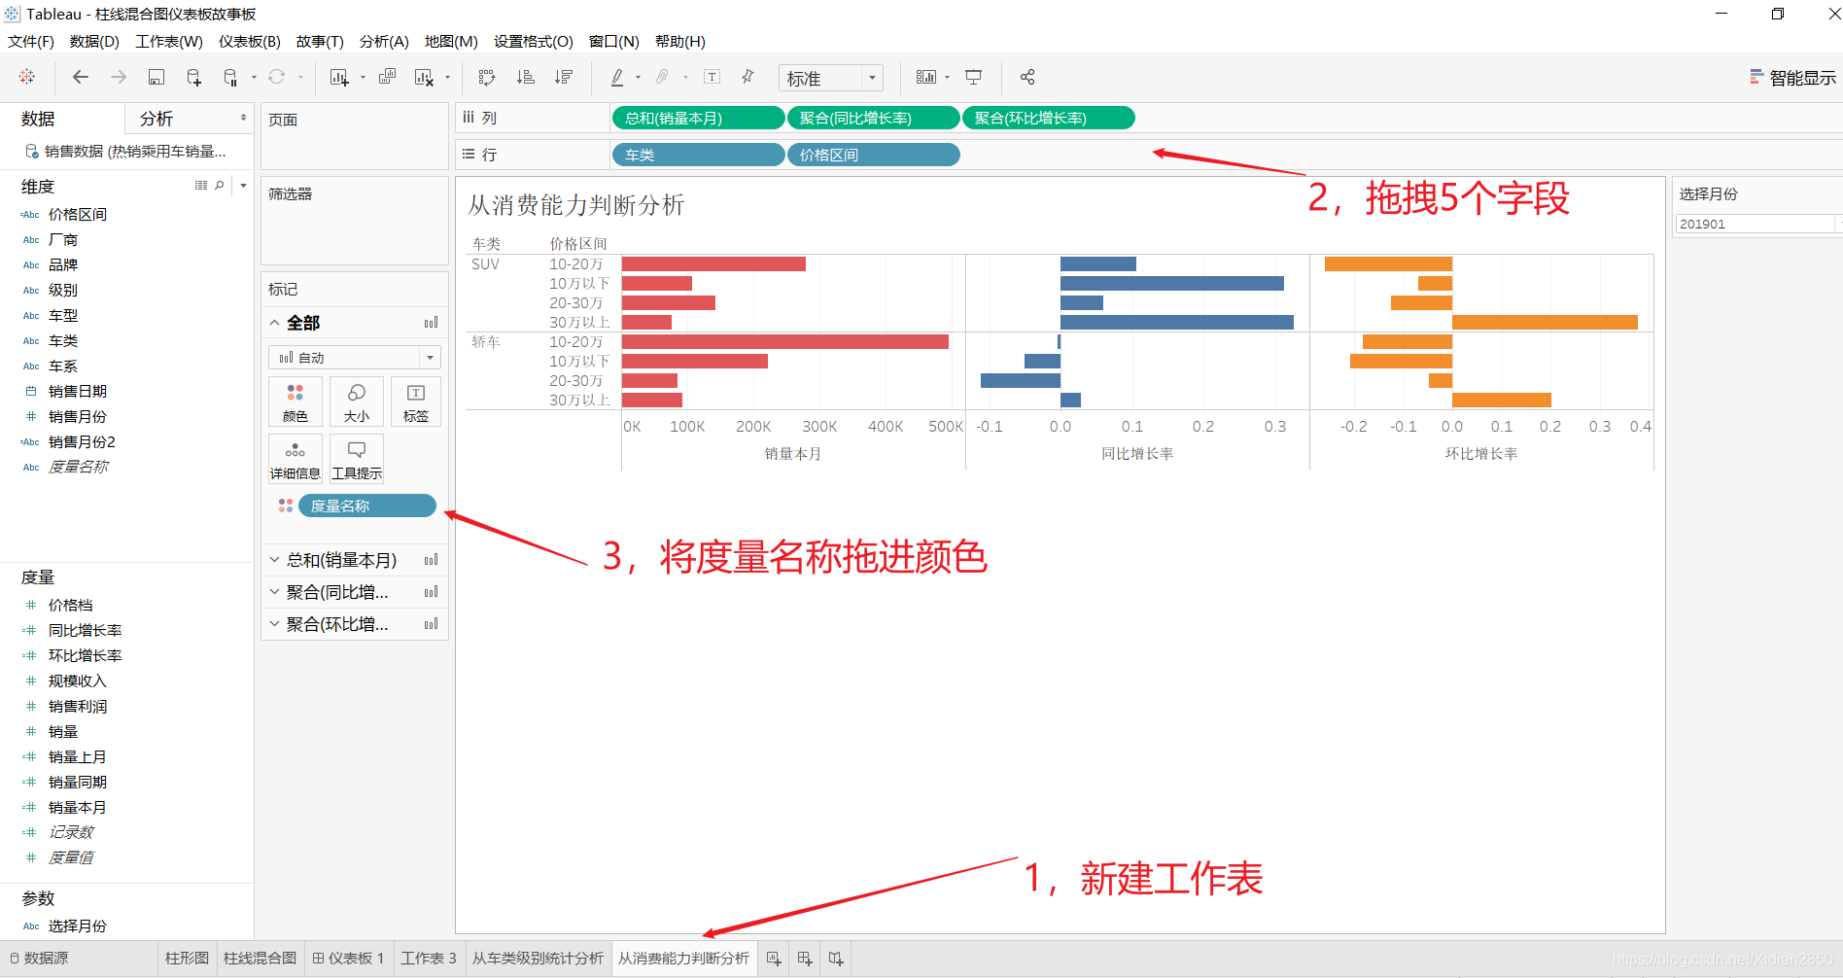
Task: Collapse the 全部 marks section
Action: tap(275, 323)
